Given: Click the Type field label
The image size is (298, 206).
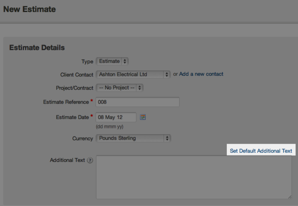Looking at the screenshot, I should [x=87, y=61].
